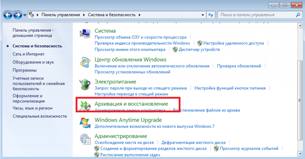Screen dimensions: 305x159
Task: Click Настройка функций кнопок питания
Action: pyautogui.click(x=230, y=88)
